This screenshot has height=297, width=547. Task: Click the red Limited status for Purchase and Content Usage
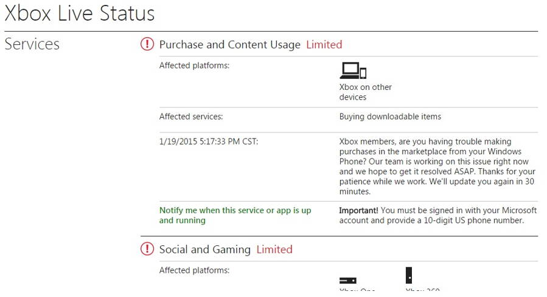(x=324, y=44)
